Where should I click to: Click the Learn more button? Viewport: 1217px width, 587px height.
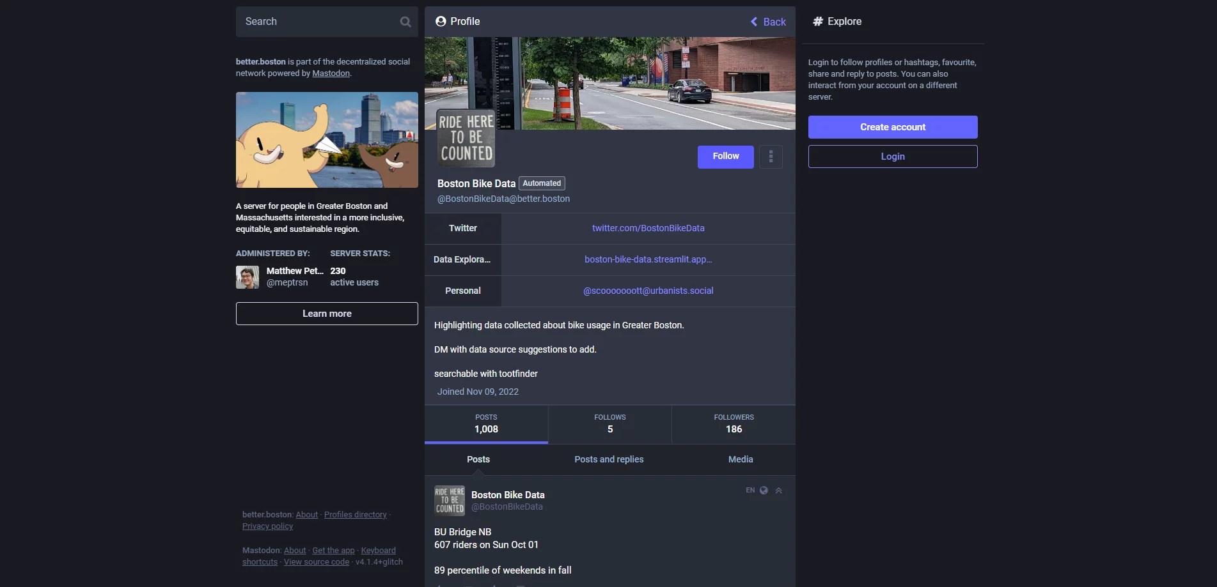click(327, 314)
